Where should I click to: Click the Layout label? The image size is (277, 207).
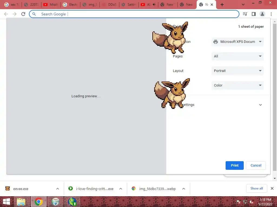tap(178, 71)
